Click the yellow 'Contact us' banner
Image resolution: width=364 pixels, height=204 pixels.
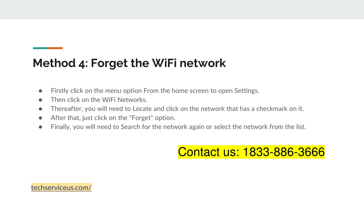click(251, 152)
